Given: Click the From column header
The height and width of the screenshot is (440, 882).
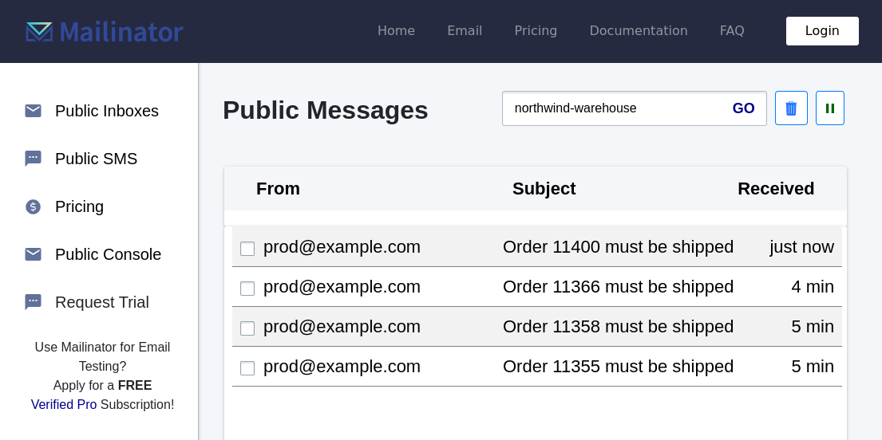Looking at the screenshot, I should (x=278, y=189).
